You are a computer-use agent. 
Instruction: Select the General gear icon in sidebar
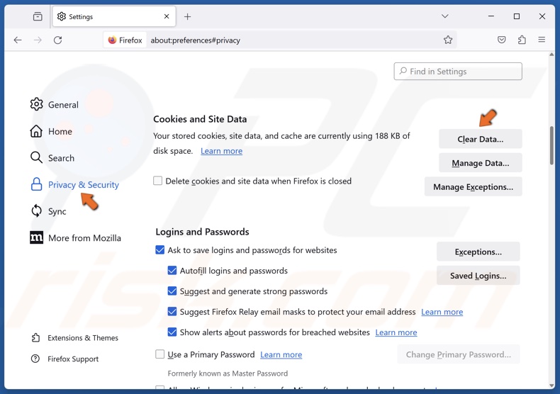point(36,104)
